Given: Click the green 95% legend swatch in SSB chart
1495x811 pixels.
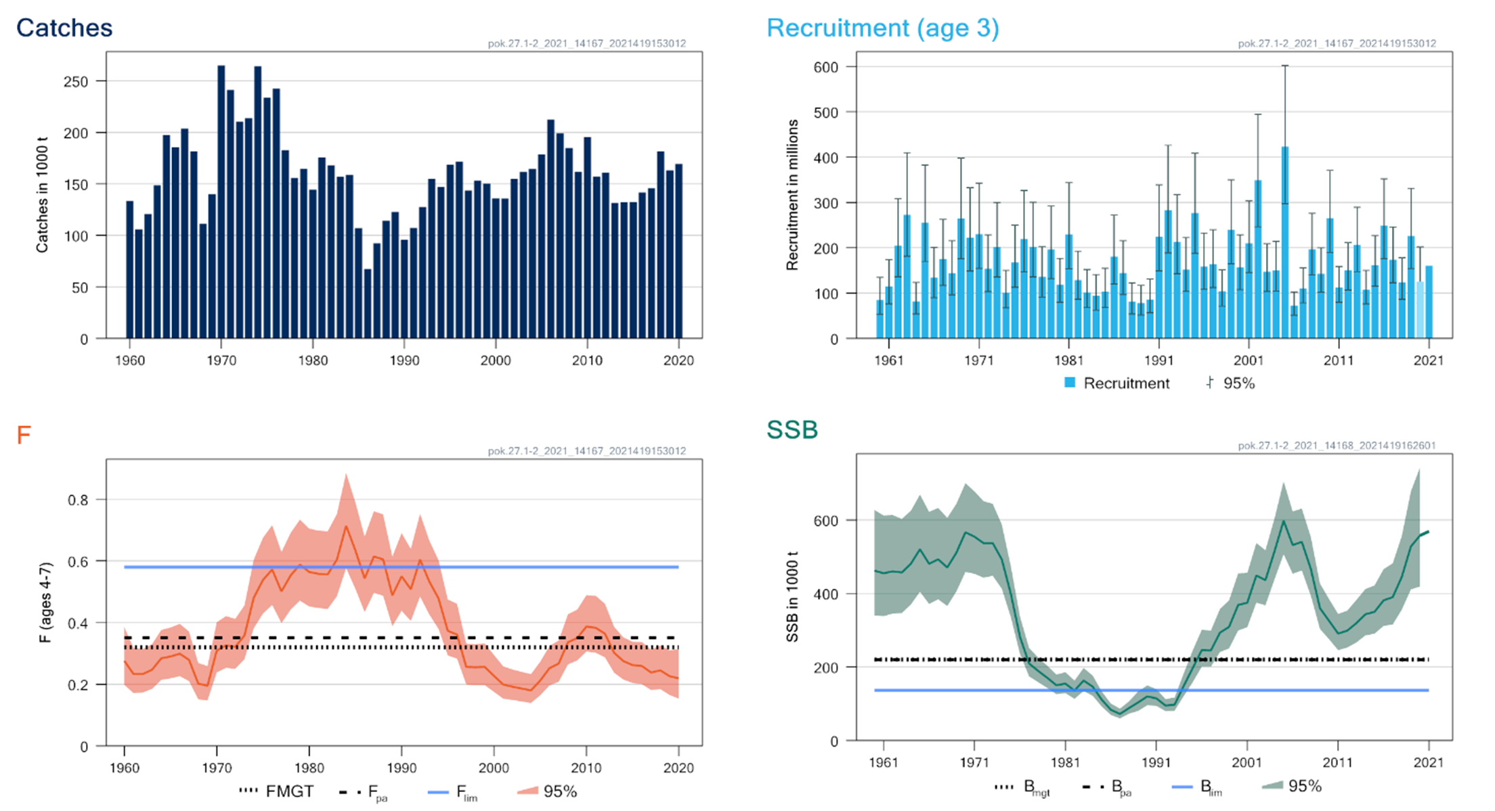Looking at the screenshot, I should coord(1273,786).
